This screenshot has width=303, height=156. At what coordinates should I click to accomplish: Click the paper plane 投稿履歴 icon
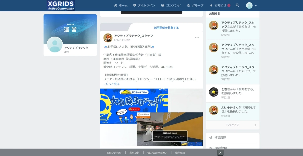211,138
